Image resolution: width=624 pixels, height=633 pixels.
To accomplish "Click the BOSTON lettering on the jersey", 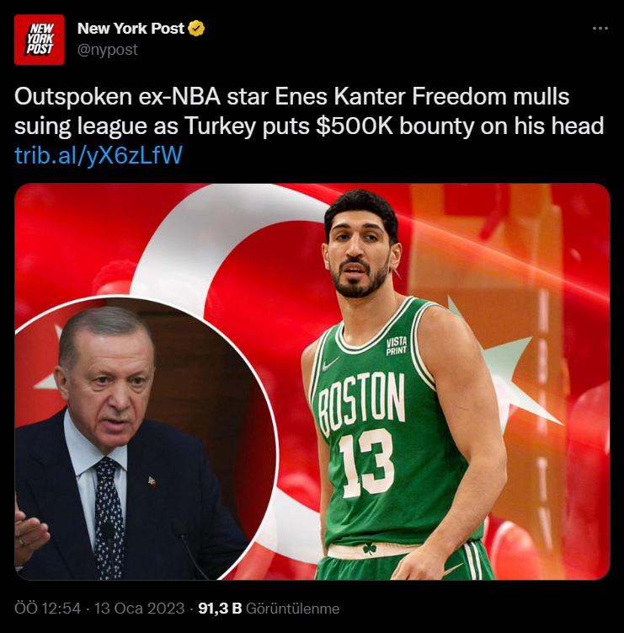I will 361,404.
